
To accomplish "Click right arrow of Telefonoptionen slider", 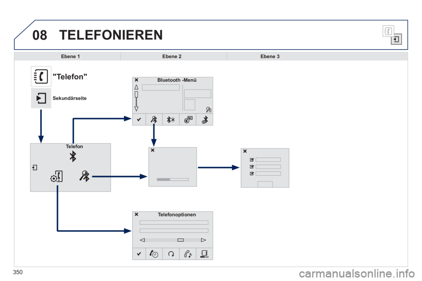I will coord(204,240).
